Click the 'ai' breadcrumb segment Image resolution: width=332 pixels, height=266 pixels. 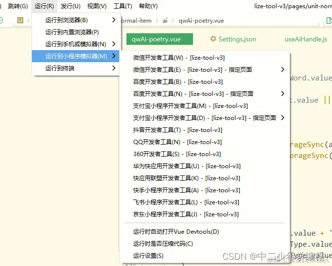click(x=165, y=21)
